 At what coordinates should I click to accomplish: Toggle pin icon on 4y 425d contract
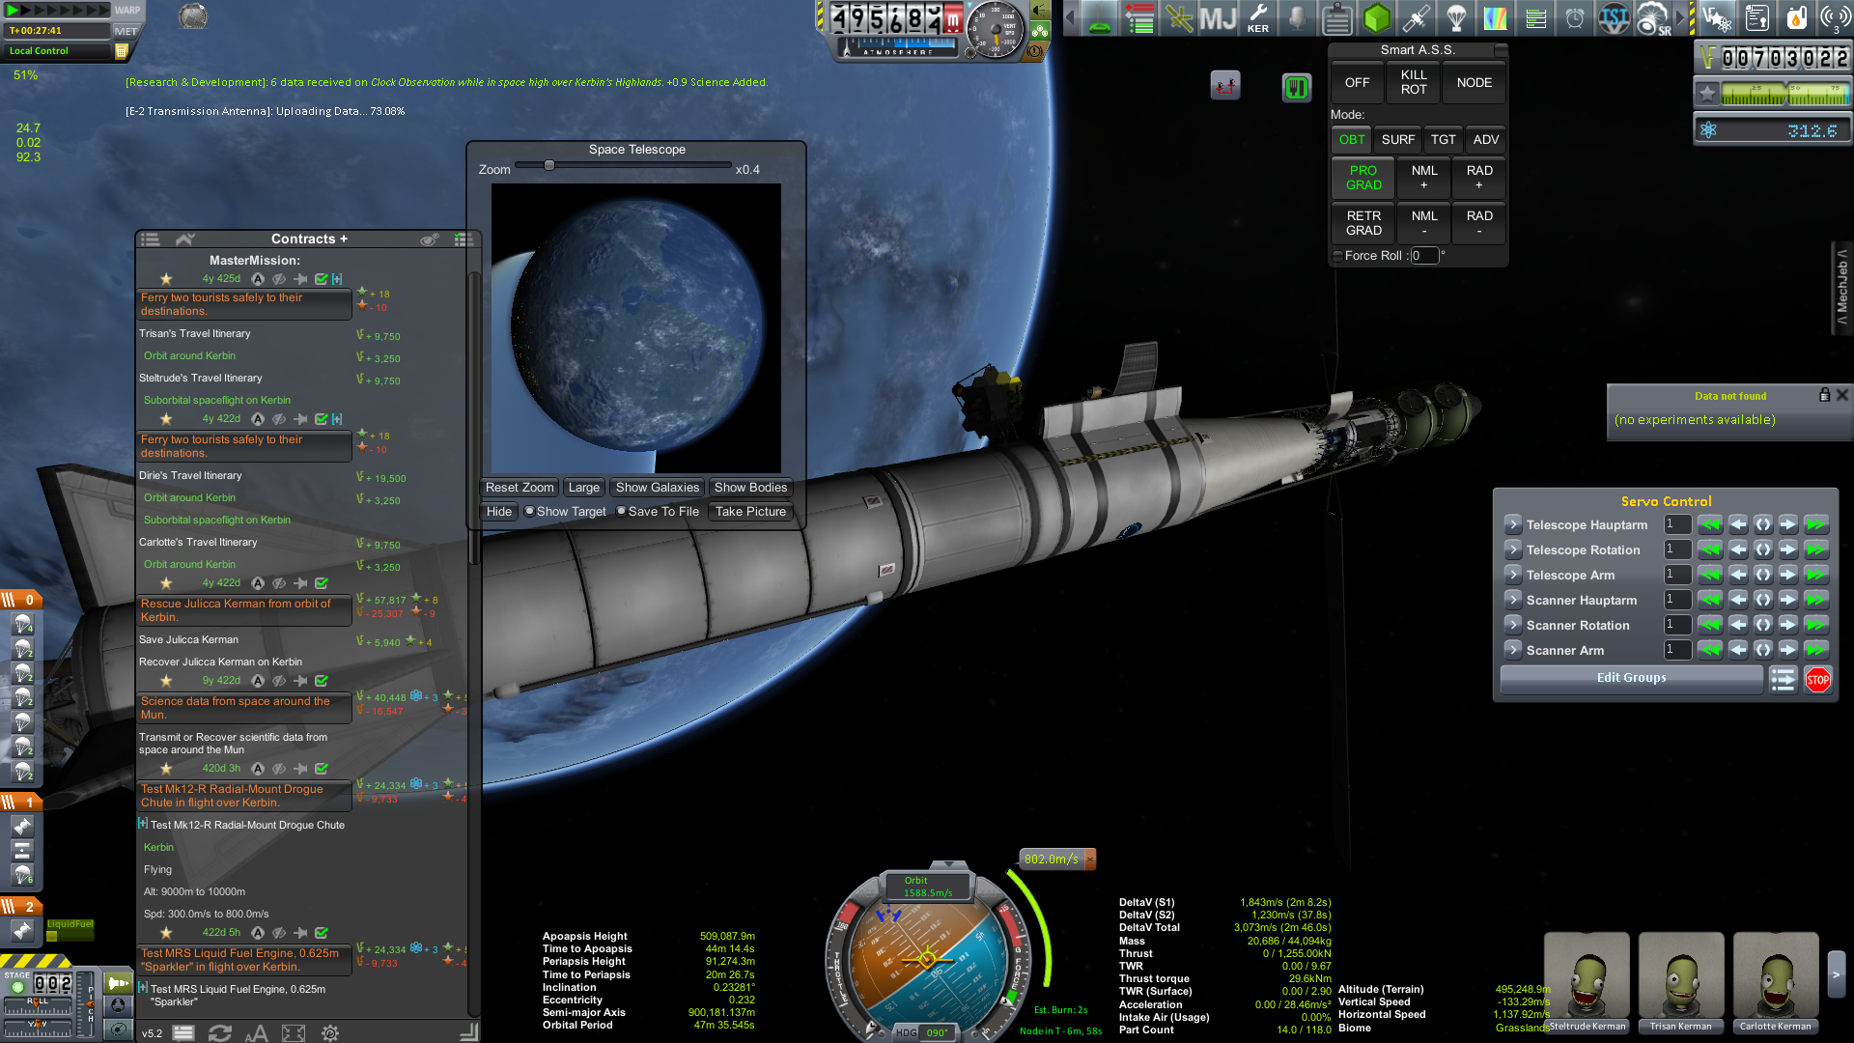pyautogui.click(x=300, y=279)
